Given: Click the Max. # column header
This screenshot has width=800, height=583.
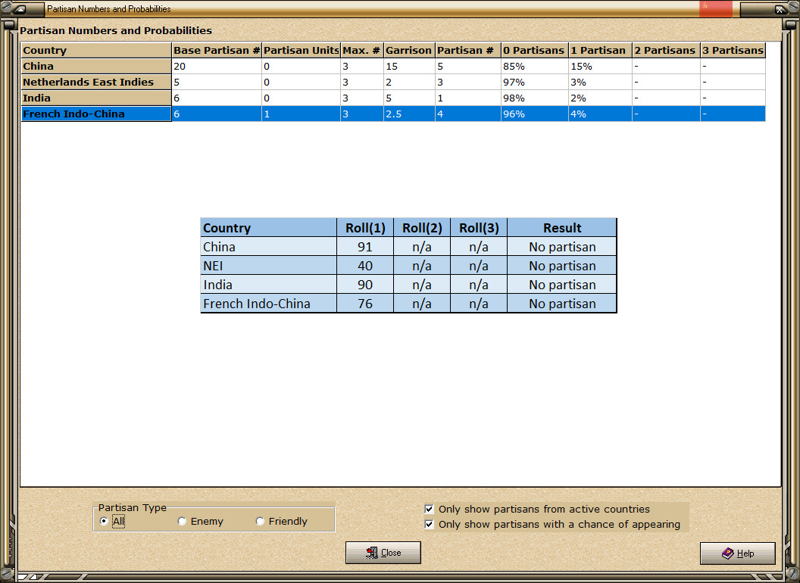Looking at the screenshot, I should pos(361,50).
